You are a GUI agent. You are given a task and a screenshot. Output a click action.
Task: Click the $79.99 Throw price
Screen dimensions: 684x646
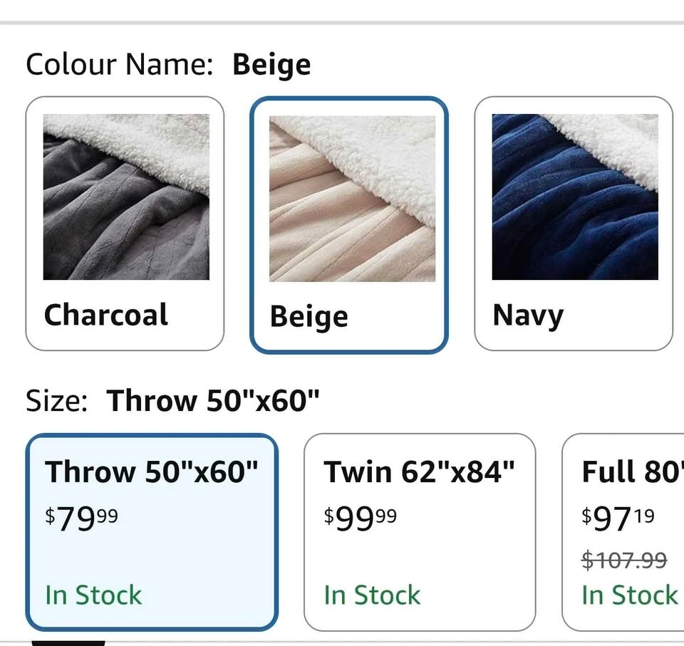[82, 518]
